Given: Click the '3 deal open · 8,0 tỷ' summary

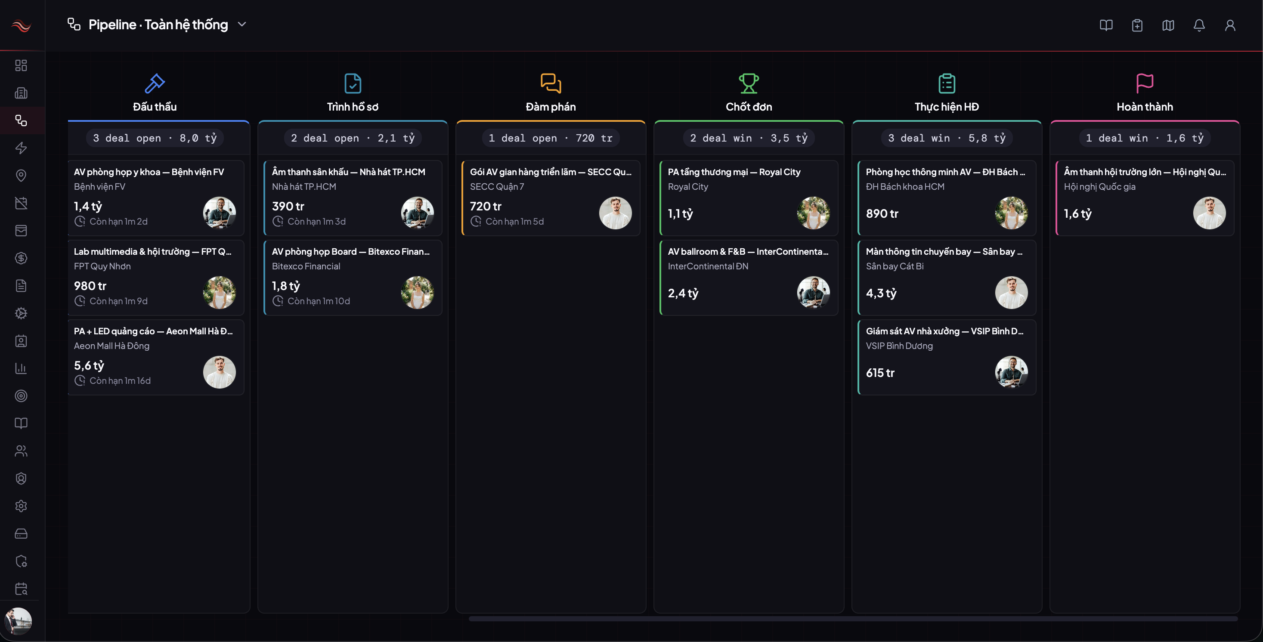Looking at the screenshot, I should pyautogui.click(x=155, y=138).
